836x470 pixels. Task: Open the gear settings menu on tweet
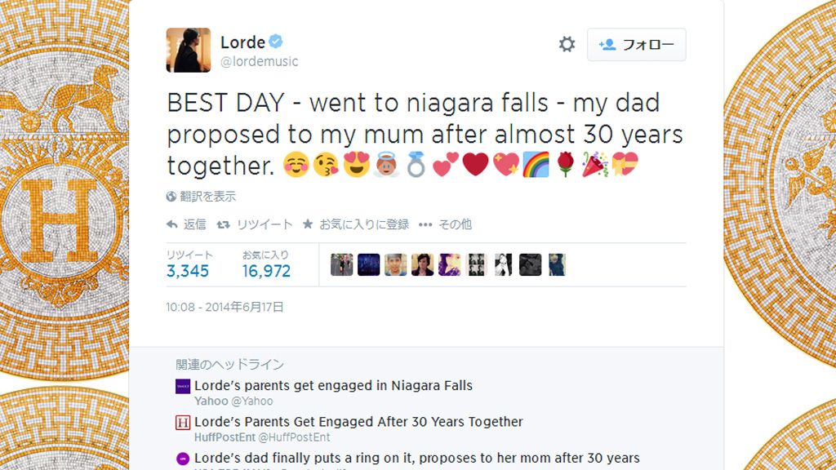point(567,45)
